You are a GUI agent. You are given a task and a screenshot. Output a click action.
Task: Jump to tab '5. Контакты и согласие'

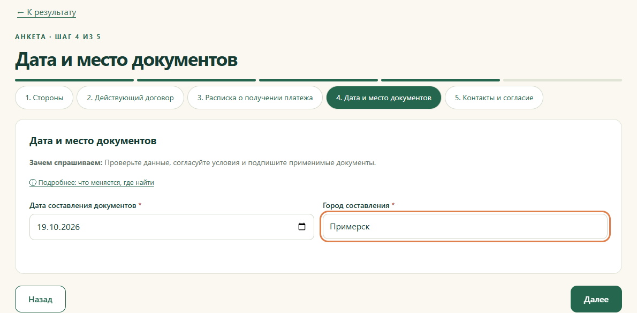click(x=494, y=98)
